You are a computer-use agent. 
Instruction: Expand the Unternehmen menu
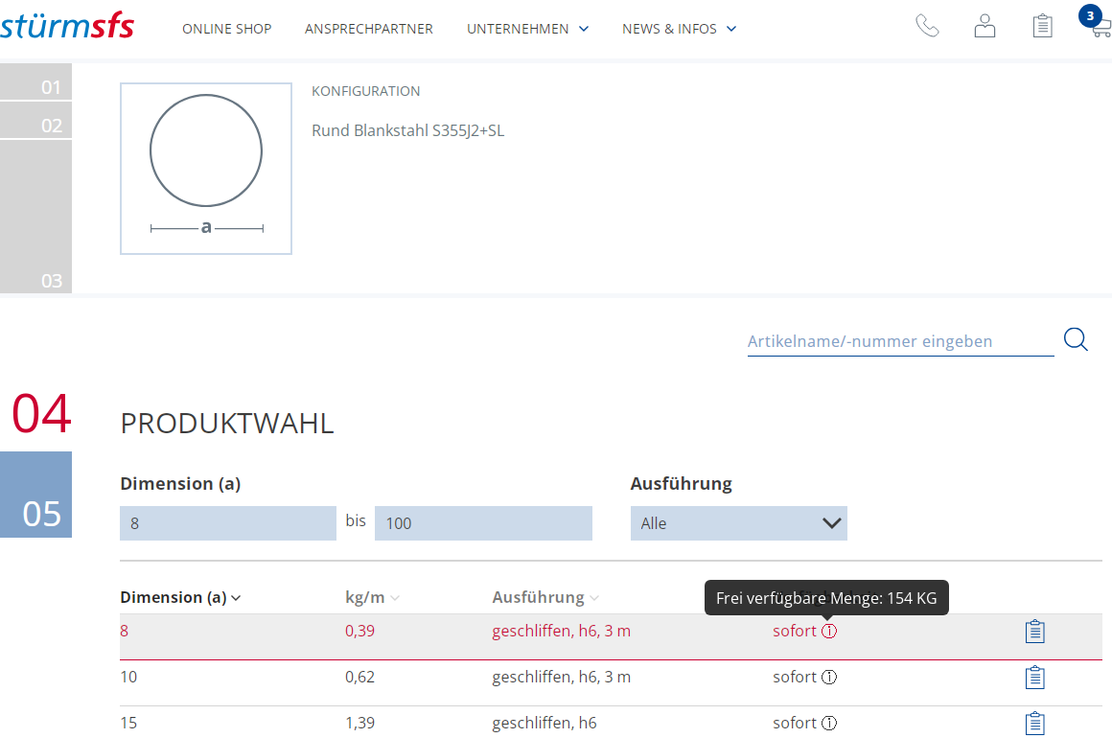tap(527, 29)
